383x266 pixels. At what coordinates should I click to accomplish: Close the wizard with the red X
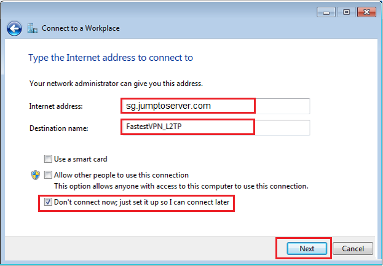(366, 12)
